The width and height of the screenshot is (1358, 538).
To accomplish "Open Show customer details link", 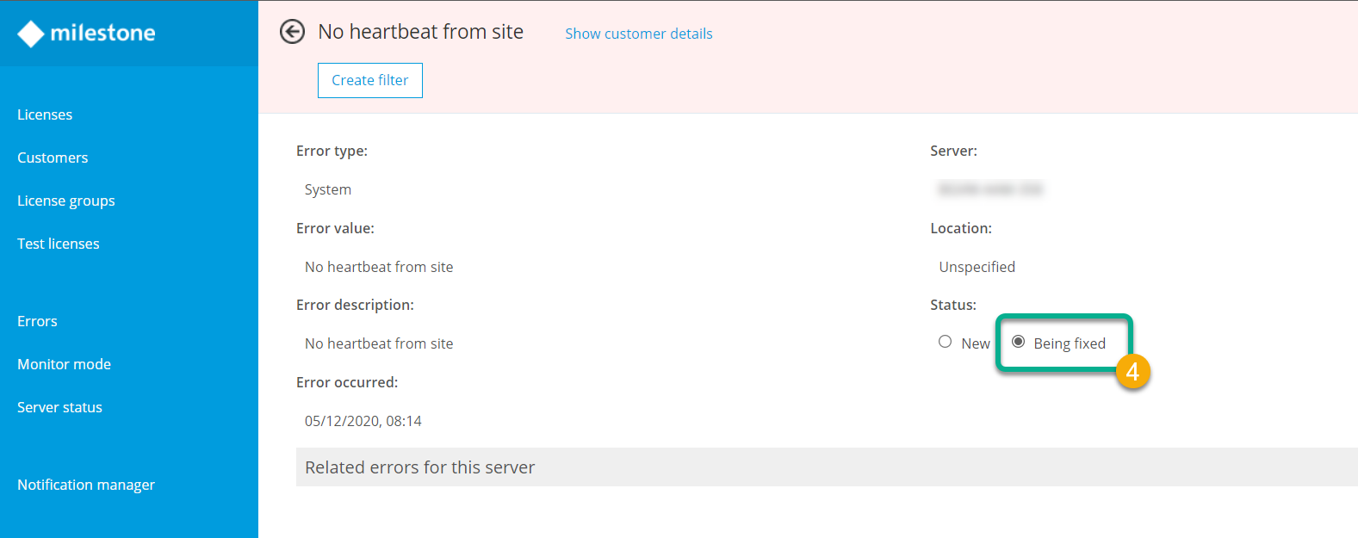I will [x=638, y=34].
